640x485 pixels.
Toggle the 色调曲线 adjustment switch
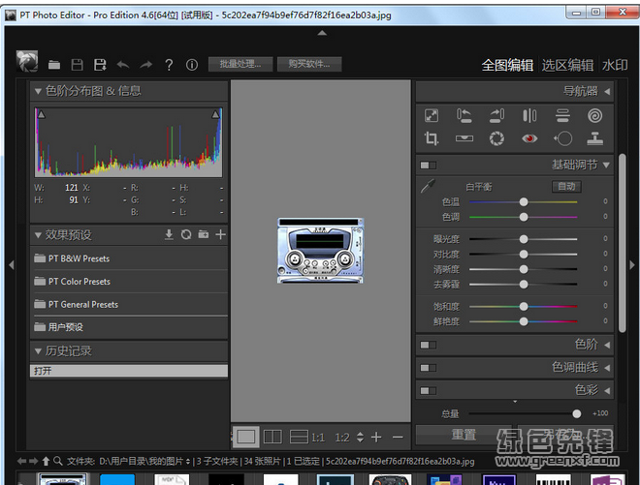coord(428,368)
